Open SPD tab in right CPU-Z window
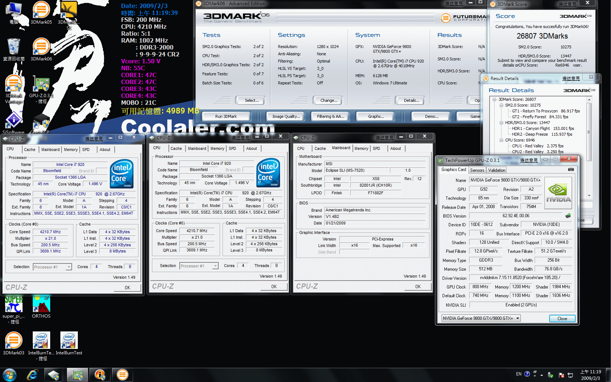Image resolution: width=611 pixels, height=382 pixels. [376, 148]
